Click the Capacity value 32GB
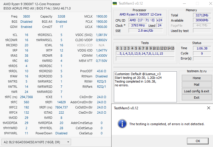Viewport: 213px width, 147px height. [x=61, y=16]
